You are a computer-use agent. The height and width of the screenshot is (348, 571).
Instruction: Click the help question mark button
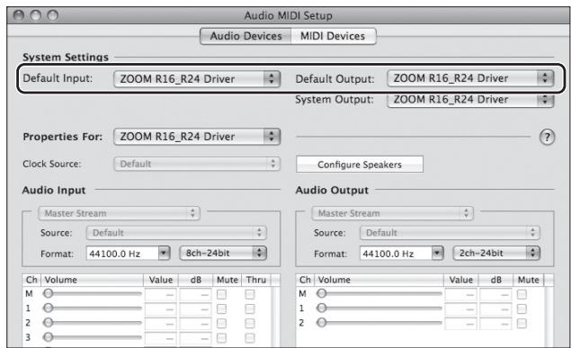point(547,138)
